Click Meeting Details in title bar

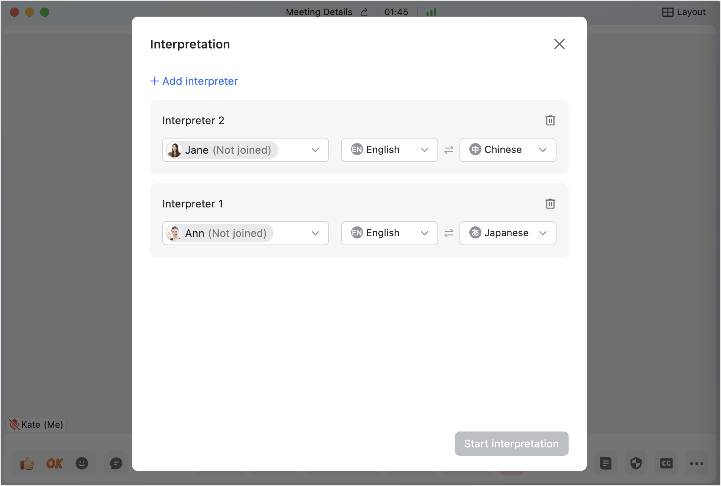tap(319, 12)
